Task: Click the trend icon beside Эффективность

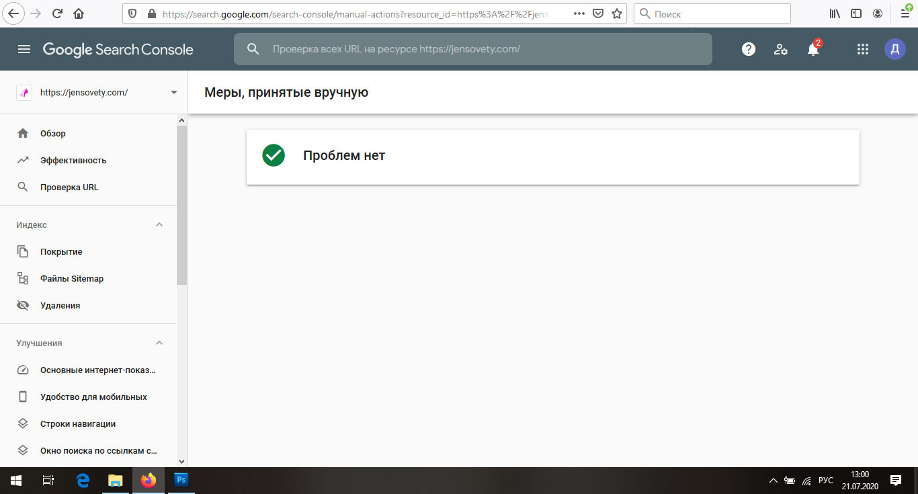Action: point(23,160)
